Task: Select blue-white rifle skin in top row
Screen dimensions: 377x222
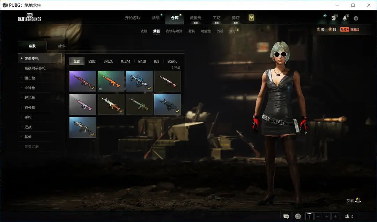Action: click(x=139, y=81)
